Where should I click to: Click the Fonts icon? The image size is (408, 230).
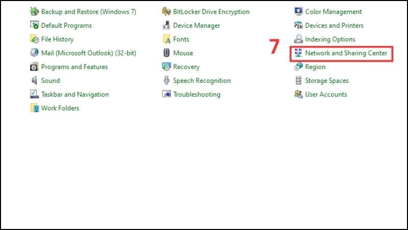coord(166,39)
